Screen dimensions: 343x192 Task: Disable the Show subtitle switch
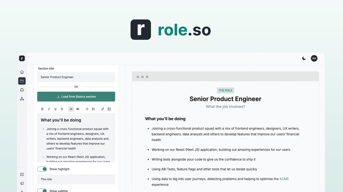pyautogui.click(x=42, y=190)
